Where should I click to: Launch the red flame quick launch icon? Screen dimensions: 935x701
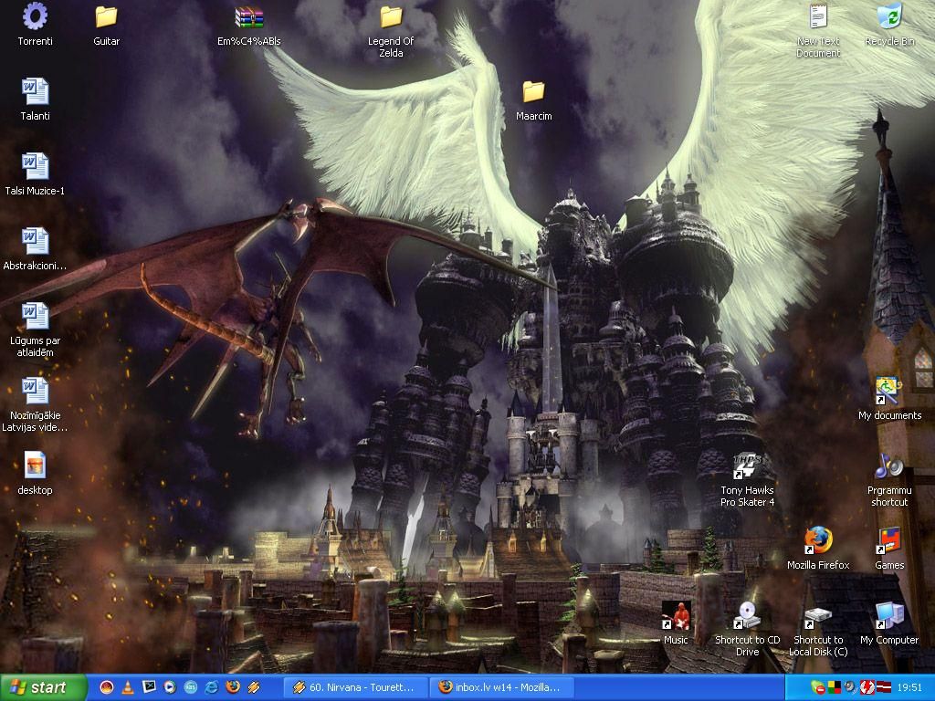(x=107, y=687)
